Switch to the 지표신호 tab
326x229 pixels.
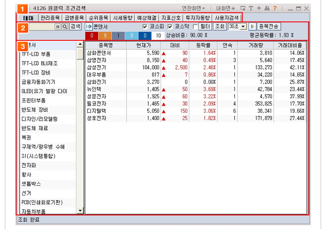[x=171, y=18]
